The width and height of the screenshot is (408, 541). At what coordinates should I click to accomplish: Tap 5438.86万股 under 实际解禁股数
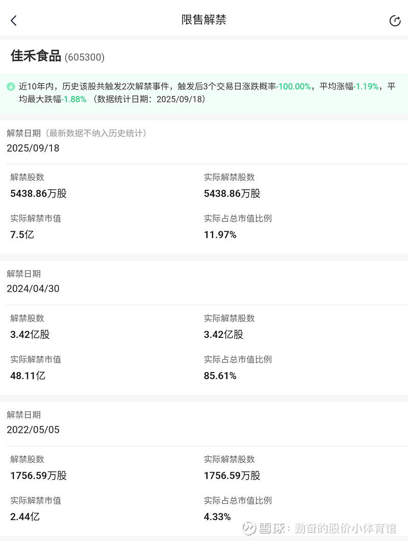232,193
